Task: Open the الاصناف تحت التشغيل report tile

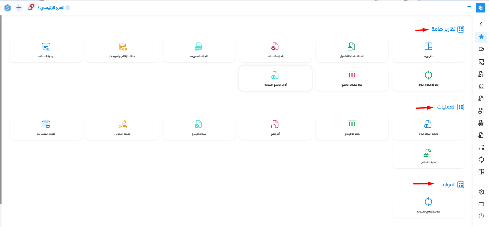Action: (352, 50)
